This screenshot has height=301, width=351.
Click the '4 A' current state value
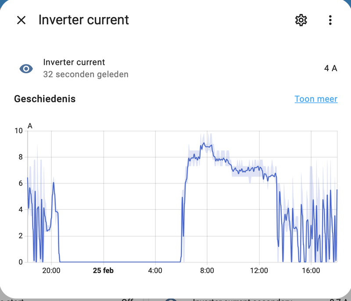pos(330,68)
